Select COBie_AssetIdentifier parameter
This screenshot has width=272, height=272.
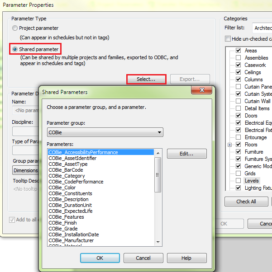pyautogui.click(x=101, y=158)
